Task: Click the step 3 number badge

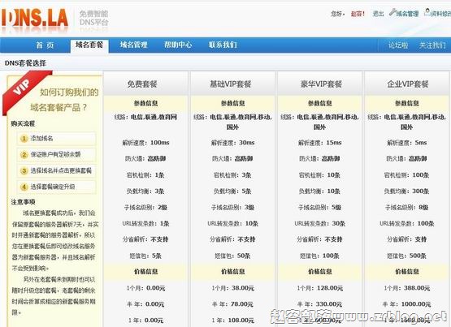Action: [x=24, y=171]
